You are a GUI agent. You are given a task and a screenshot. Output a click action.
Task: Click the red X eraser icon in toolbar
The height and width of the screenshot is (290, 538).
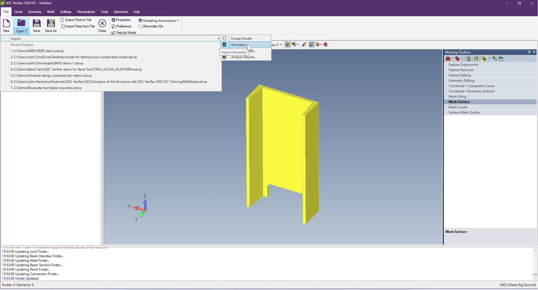(x=326, y=45)
